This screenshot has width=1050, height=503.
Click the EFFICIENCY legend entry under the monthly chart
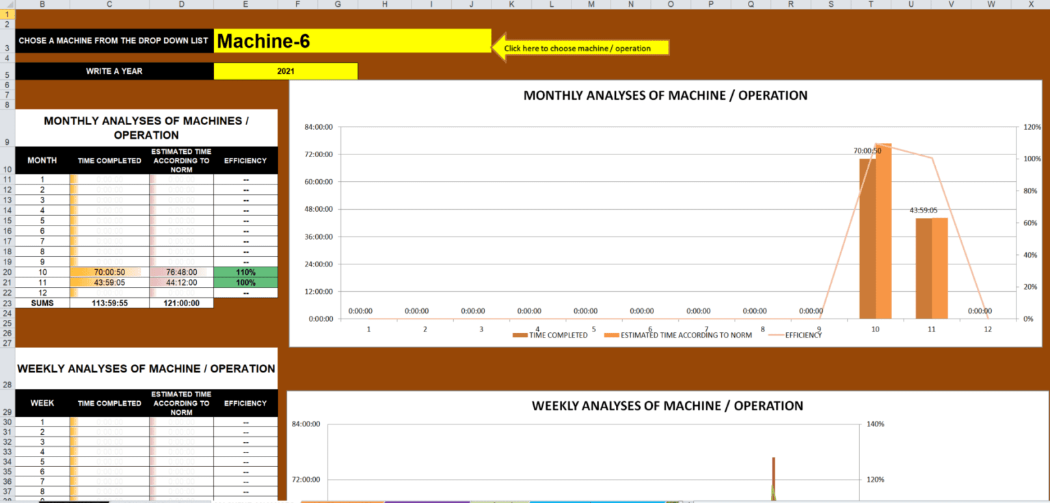pyautogui.click(x=795, y=336)
